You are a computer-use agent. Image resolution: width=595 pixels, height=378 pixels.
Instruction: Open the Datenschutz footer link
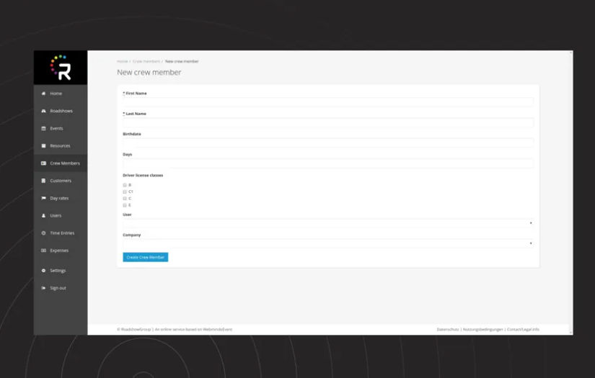(448, 330)
